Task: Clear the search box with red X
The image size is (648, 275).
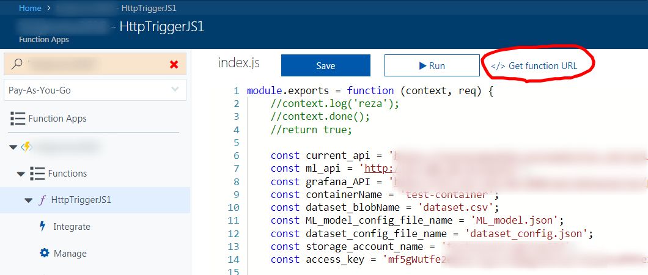Action: (x=174, y=64)
